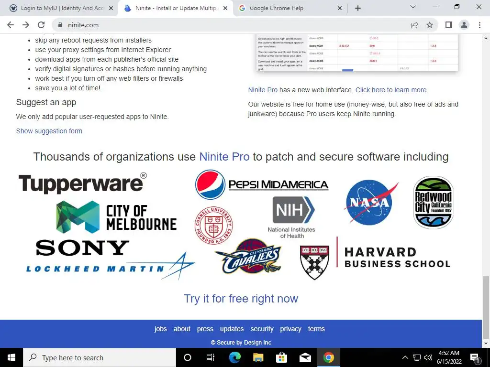The image size is (490, 367).
Task: Select the Ninite tab
Action: pos(176,8)
